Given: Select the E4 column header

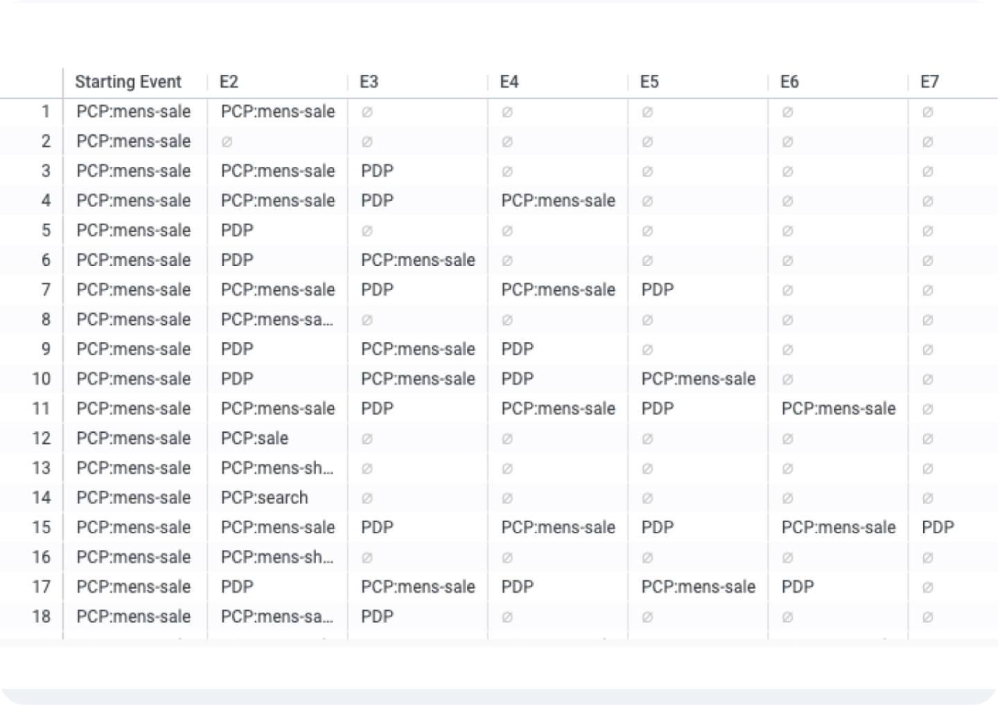Looking at the screenshot, I should 509,82.
